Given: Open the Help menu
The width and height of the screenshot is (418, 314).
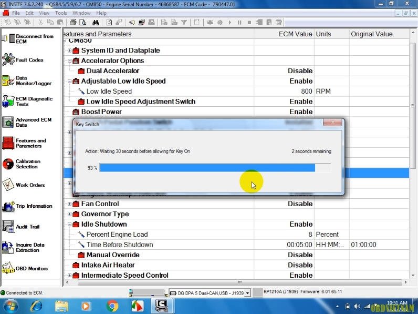Looking at the screenshot, I should 101,13.
